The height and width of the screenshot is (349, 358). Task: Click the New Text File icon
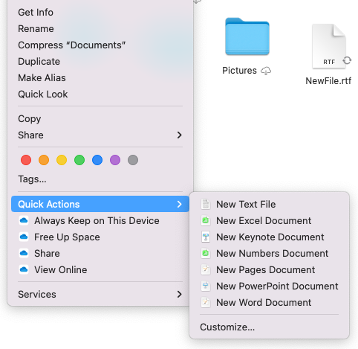pos(206,205)
